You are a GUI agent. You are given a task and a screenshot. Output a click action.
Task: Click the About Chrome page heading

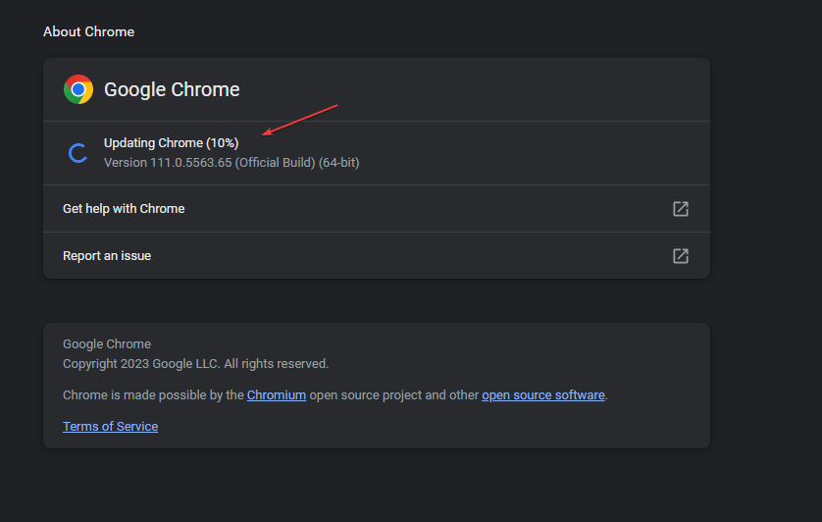coord(88,32)
